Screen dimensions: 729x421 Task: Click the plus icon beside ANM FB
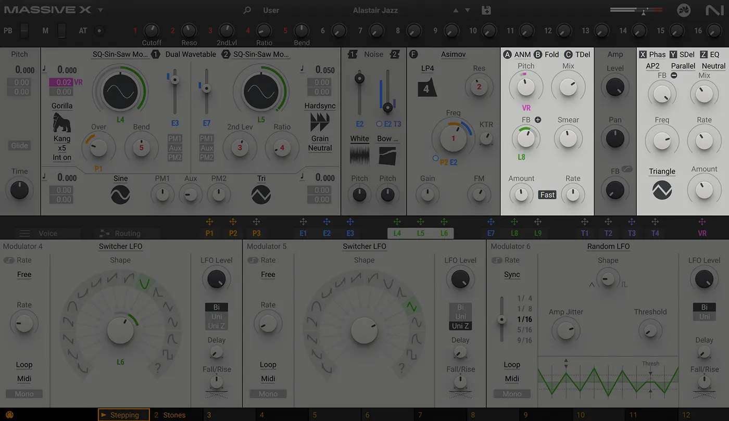point(538,120)
